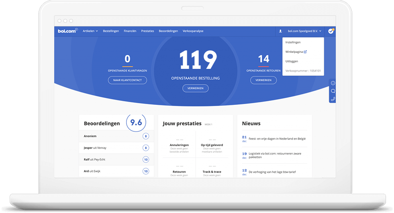Click the 14 openstaande retouren count
The image size is (394, 213).
coord(263,59)
